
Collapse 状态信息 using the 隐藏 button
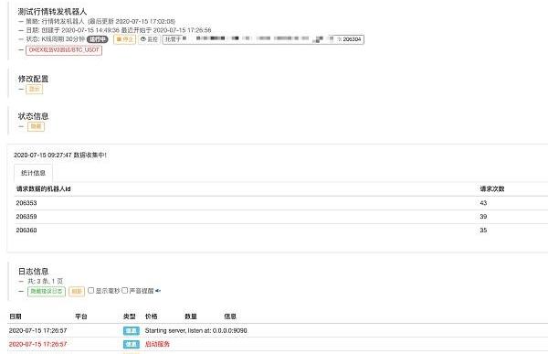36,126
